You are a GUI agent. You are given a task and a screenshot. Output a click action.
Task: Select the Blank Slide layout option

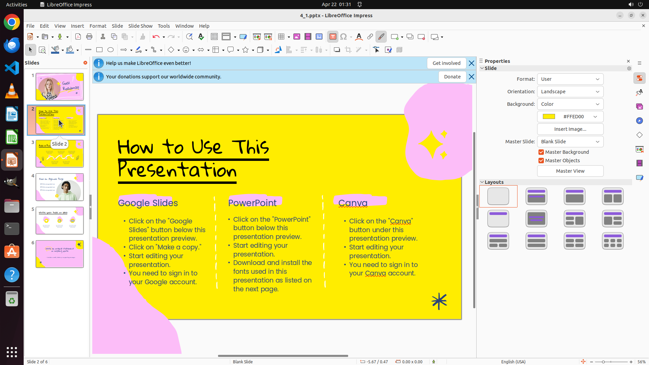[x=498, y=196]
